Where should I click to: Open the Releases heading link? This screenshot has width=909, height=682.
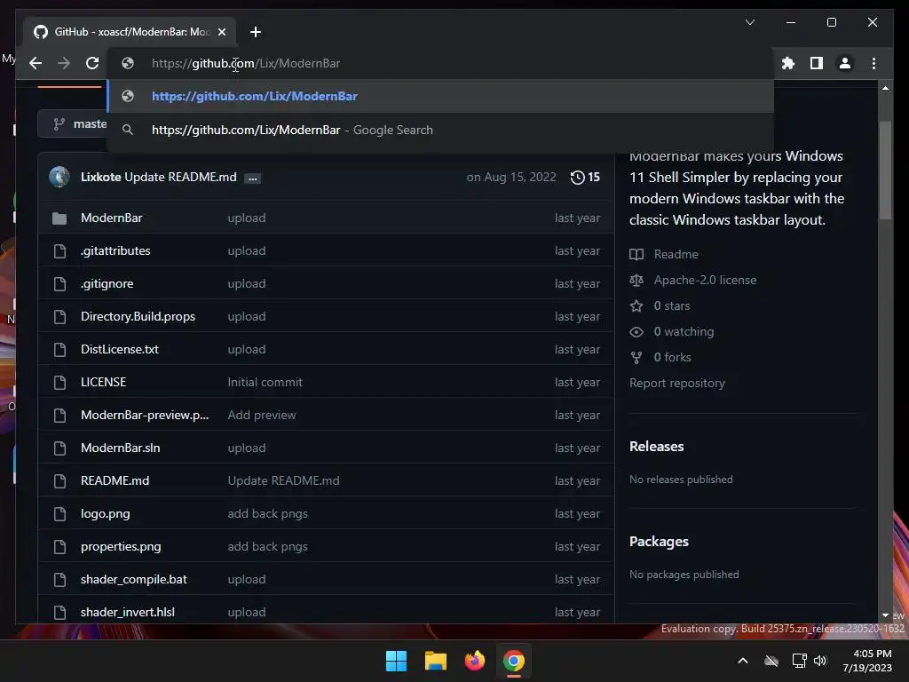656,447
